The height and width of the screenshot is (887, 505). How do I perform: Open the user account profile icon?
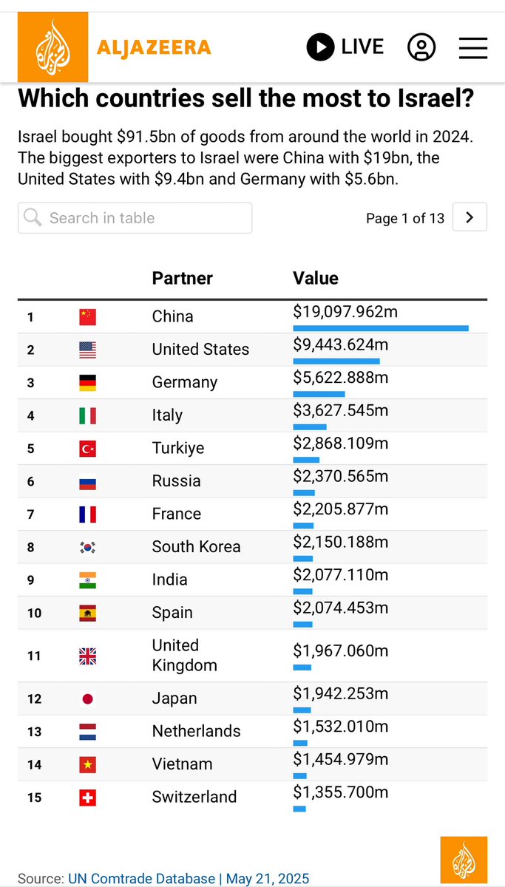pos(421,48)
